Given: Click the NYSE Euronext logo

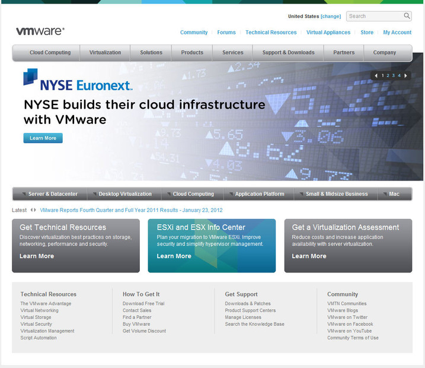Looking at the screenshot, I should pos(78,80).
